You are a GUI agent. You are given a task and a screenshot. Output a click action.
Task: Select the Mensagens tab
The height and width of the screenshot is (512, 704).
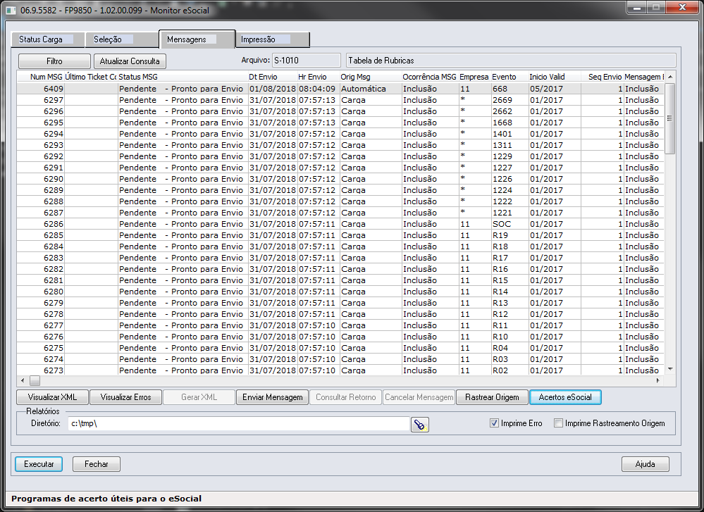197,39
